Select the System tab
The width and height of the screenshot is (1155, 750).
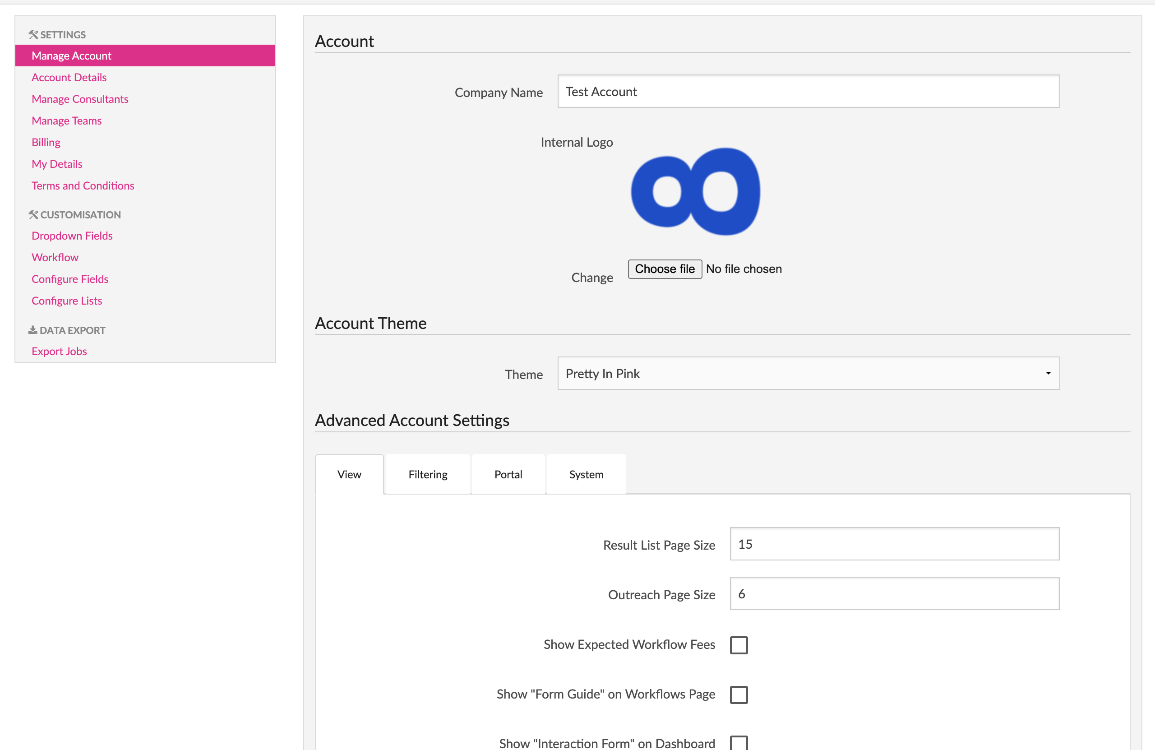click(x=586, y=474)
